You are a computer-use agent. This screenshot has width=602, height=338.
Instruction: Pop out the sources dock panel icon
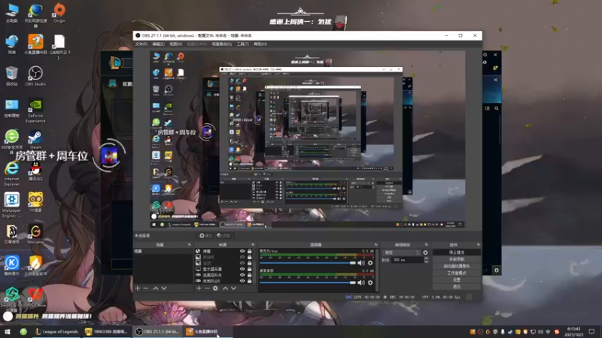[253, 245]
